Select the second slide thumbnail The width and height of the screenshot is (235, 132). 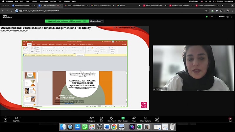(30, 83)
